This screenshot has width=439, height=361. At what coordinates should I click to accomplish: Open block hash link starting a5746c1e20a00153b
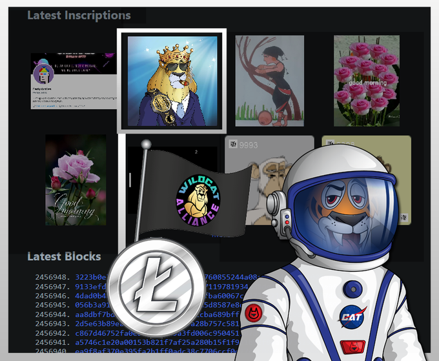point(158,342)
